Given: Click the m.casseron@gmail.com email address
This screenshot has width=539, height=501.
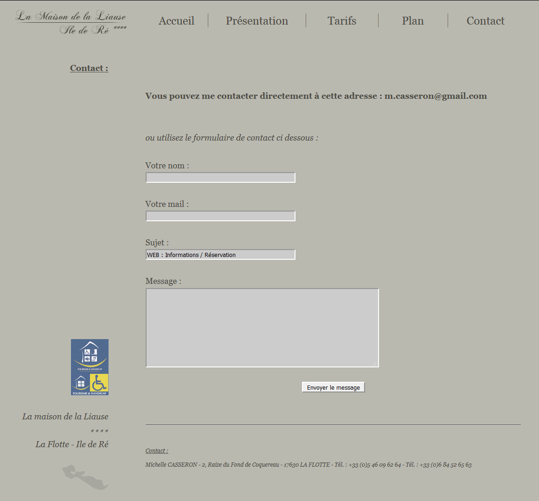Looking at the screenshot, I should pos(436,96).
